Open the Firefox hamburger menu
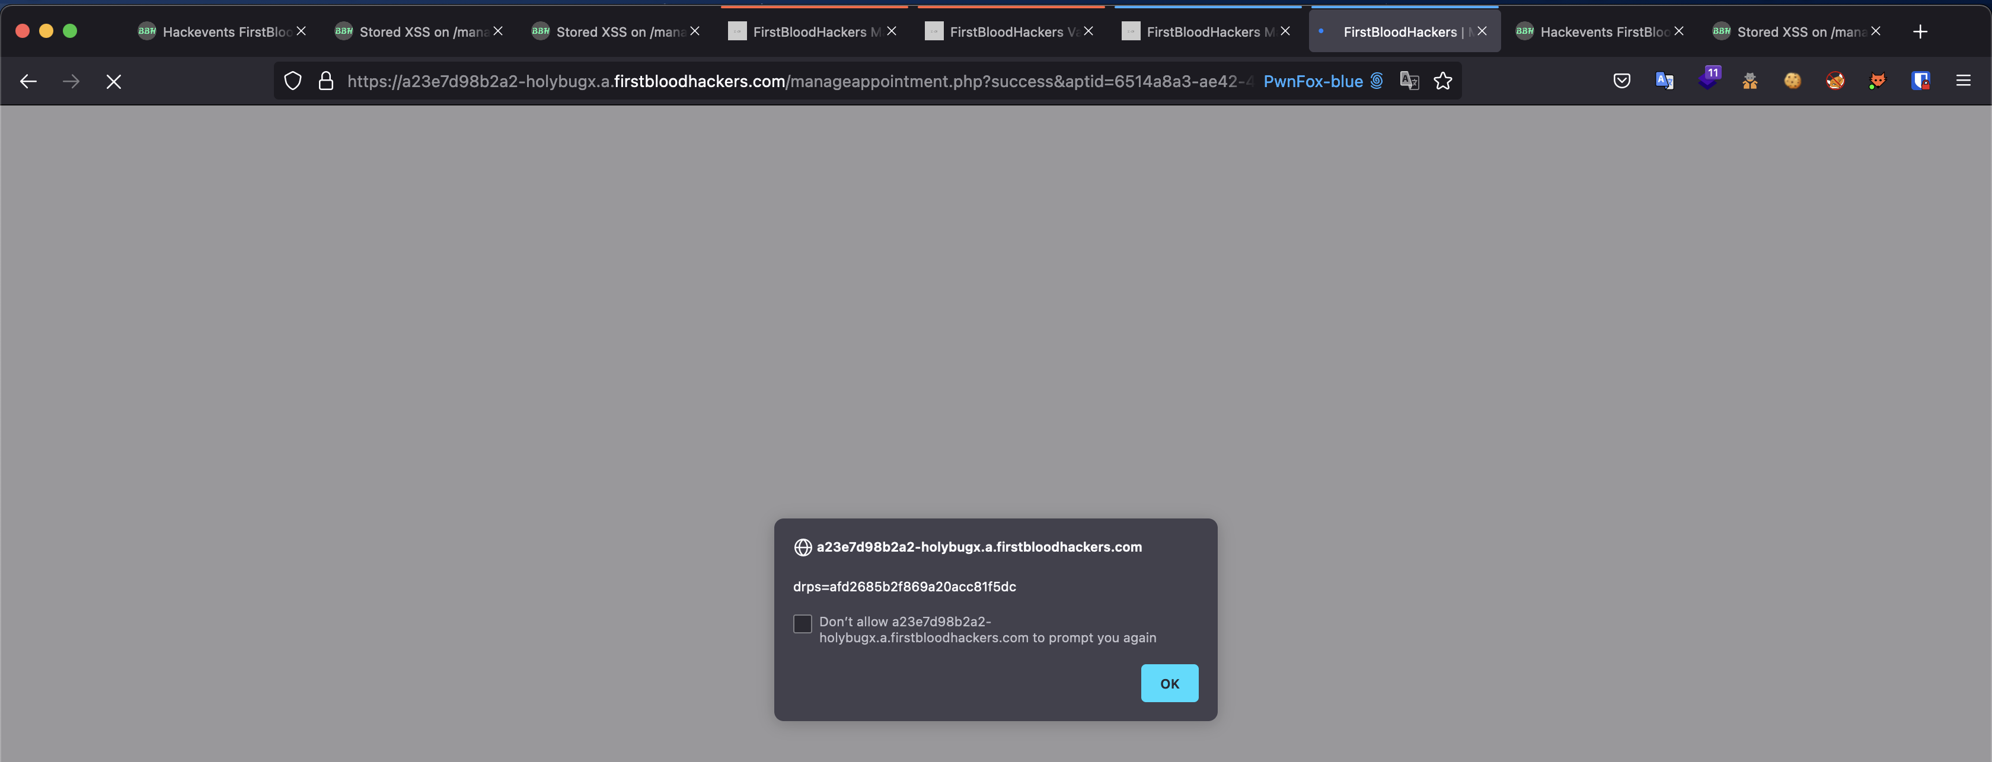 click(x=1964, y=81)
